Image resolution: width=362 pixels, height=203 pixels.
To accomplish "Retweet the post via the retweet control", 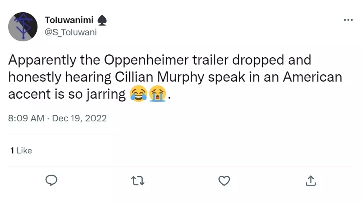I will pos(138,181).
